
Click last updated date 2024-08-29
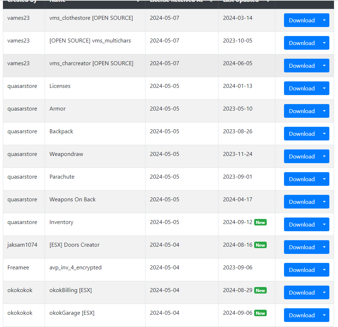coord(238,290)
